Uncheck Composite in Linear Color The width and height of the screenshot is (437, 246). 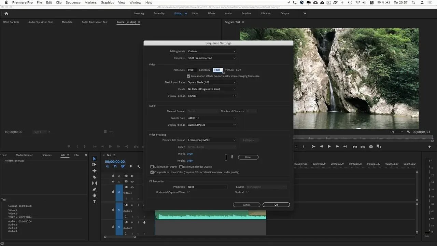[x=152, y=172]
